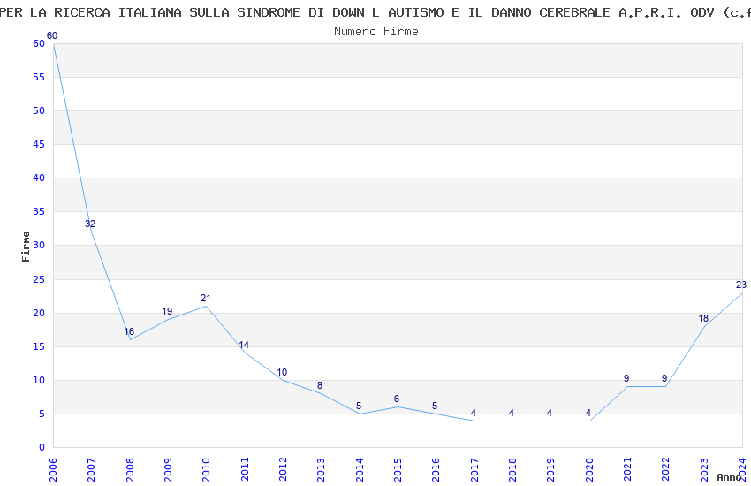Screen dimensions: 751x486
Task: Click the y-axis value 15
Action: point(39,346)
